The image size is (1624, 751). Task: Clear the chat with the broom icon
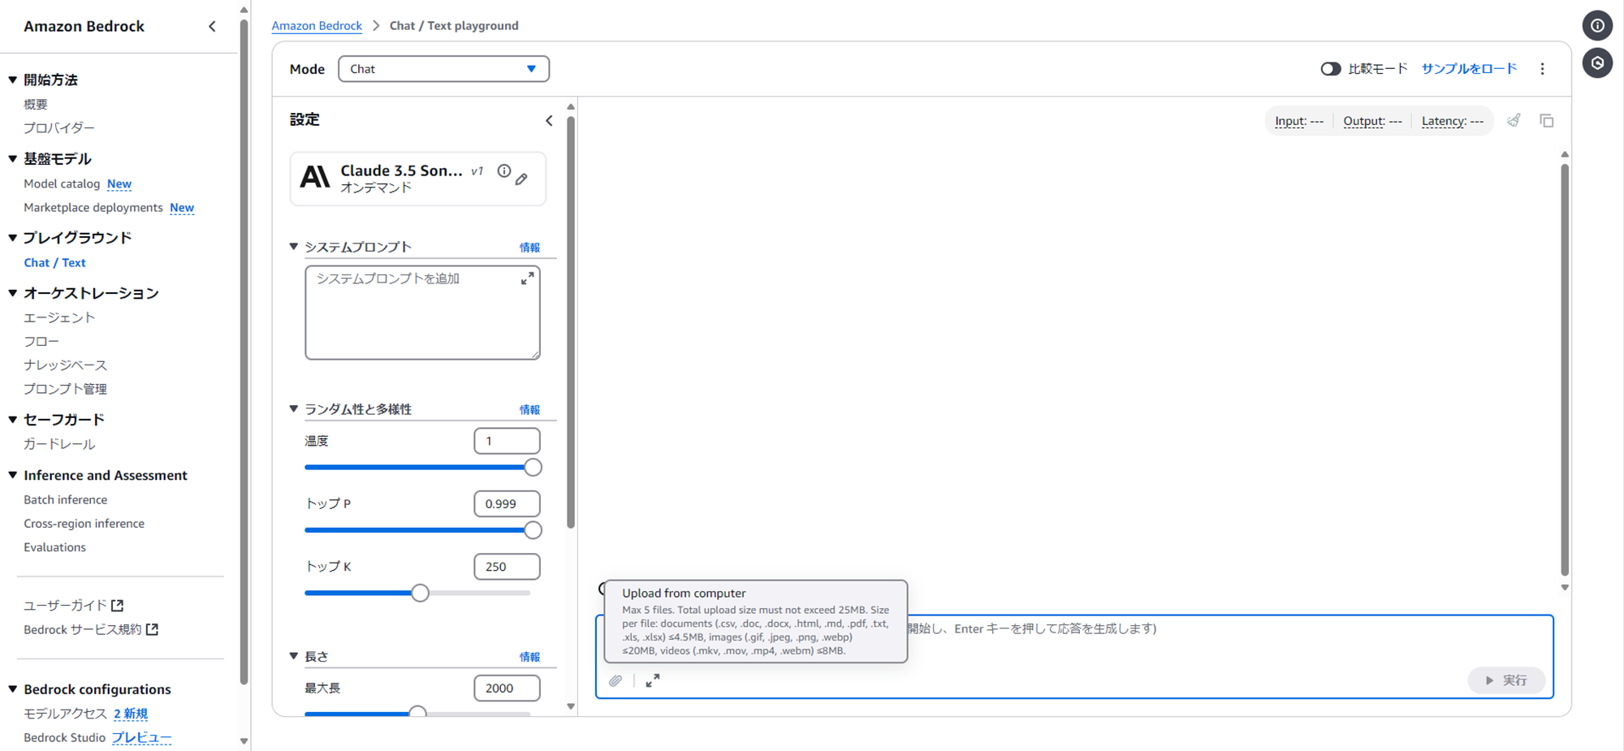(1514, 121)
